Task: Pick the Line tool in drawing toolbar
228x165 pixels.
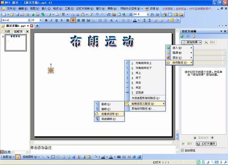Action: coord(43,157)
